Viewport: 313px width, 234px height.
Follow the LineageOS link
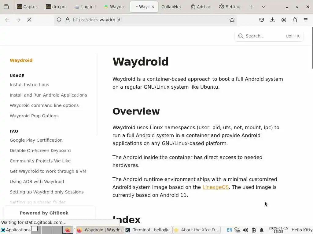(x=215, y=187)
